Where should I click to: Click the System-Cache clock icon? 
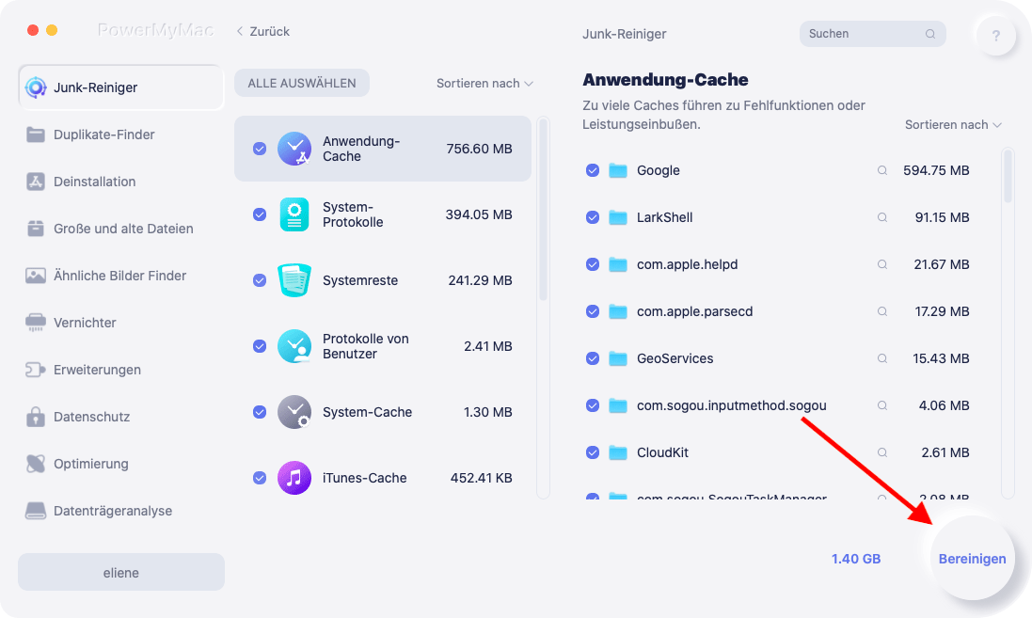[x=294, y=412]
